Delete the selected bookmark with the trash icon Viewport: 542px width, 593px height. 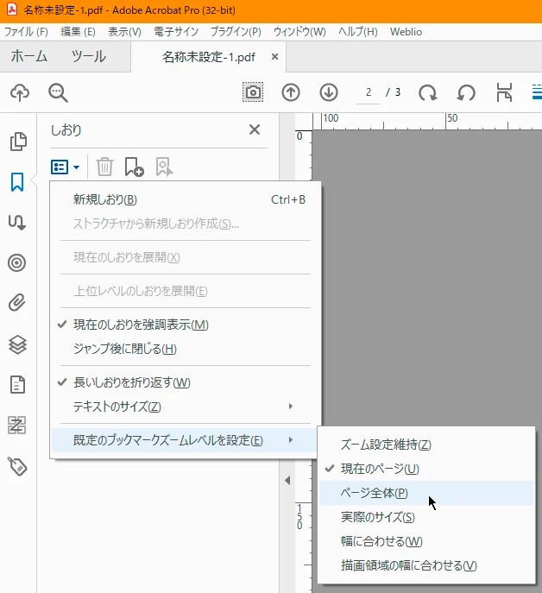(x=104, y=167)
